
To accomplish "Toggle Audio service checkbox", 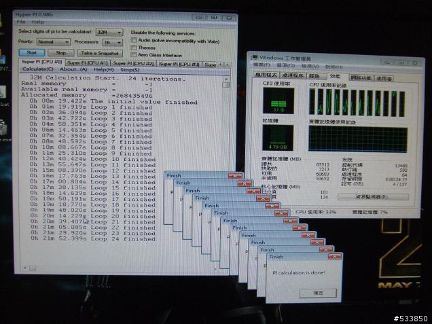I will (134, 41).
